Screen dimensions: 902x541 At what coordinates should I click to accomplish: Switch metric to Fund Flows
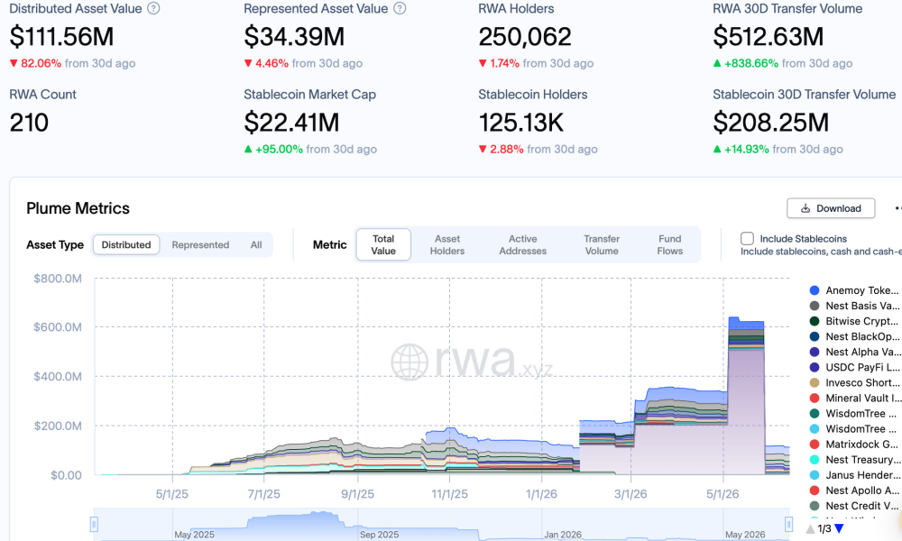669,245
